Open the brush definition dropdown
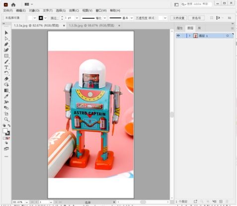 point(132,18)
